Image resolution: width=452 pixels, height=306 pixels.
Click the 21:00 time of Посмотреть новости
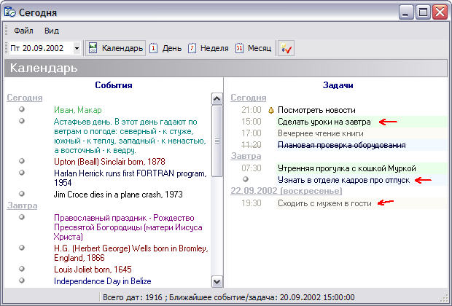[x=252, y=110]
